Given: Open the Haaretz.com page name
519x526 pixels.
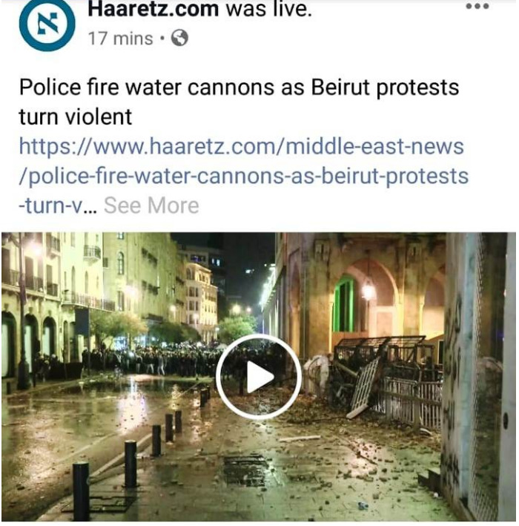Looking at the screenshot, I should click(x=153, y=9).
